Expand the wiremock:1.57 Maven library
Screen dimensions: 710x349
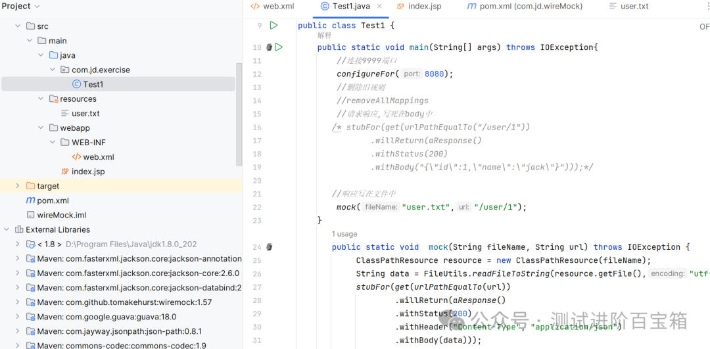tap(18, 302)
